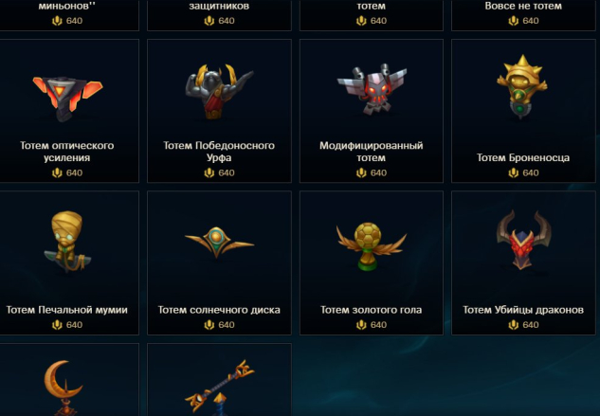This screenshot has width=600, height=416.
Task: Click the Тотем Победоносного Урфа ward image
Action: click(219, 92)
